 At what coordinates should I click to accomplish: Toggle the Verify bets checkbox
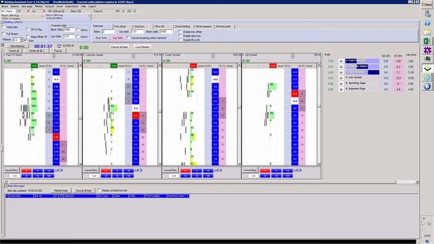pyautogui.click(x=3, y=27)
